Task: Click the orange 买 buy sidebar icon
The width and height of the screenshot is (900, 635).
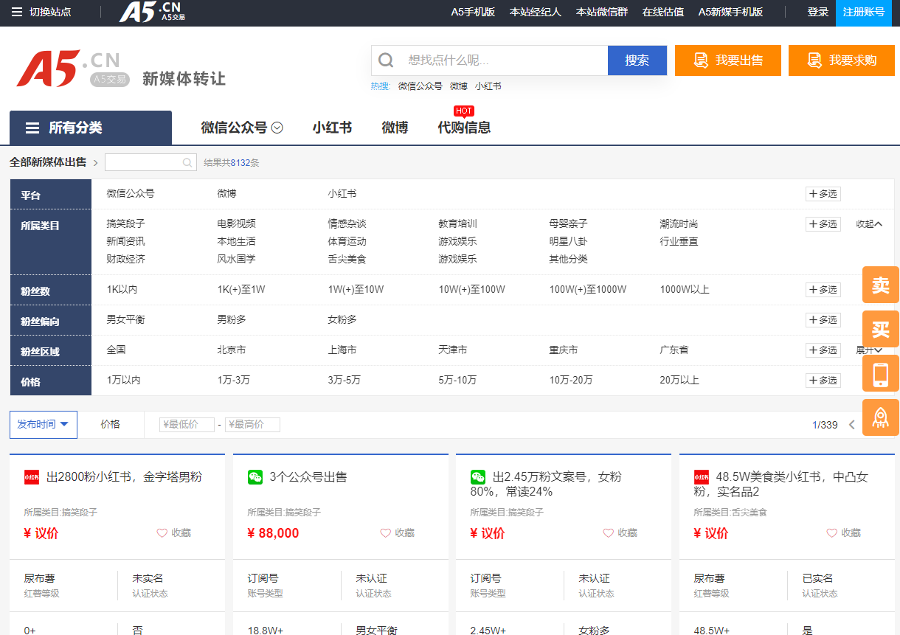Action: 880,329
